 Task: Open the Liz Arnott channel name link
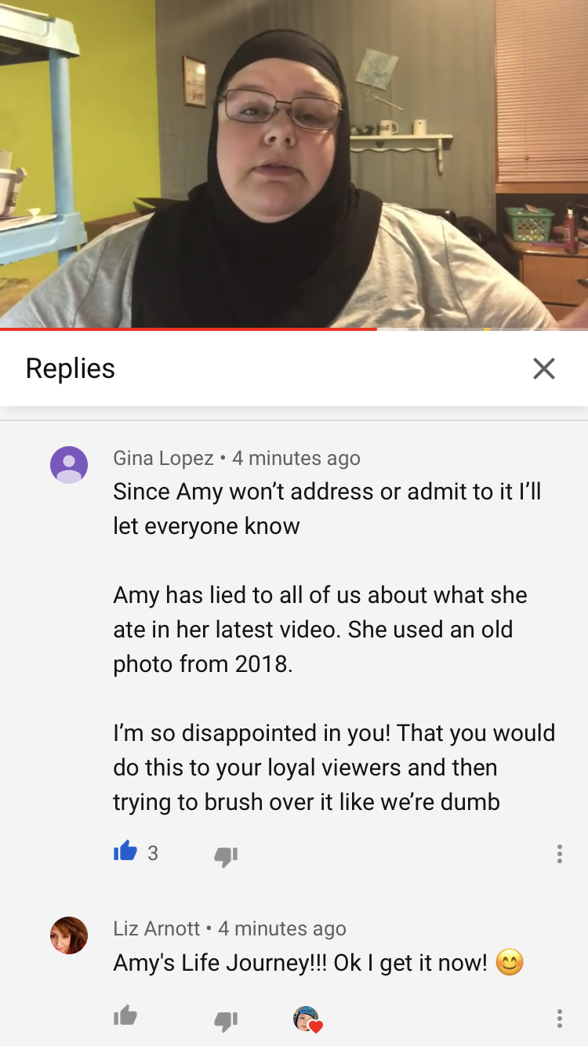[157, 928]
